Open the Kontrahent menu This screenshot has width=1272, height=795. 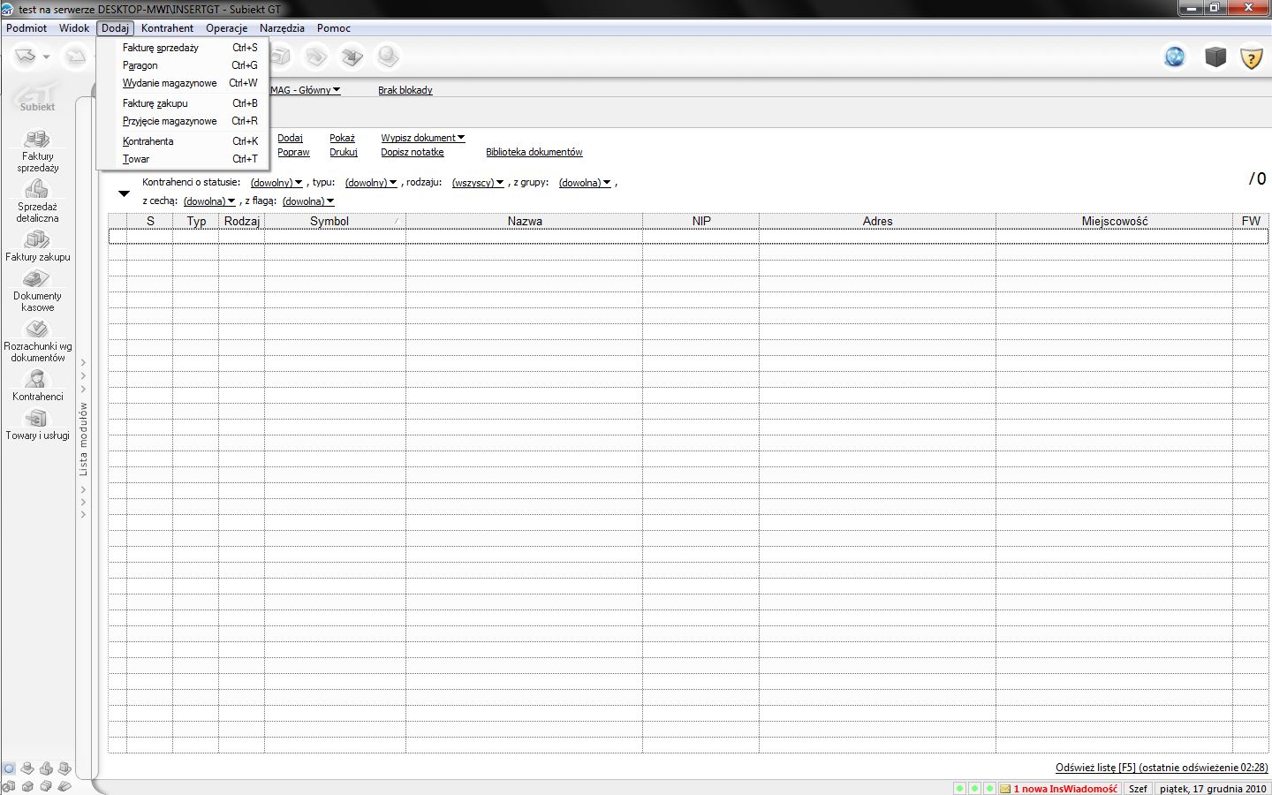click(167, 28)
